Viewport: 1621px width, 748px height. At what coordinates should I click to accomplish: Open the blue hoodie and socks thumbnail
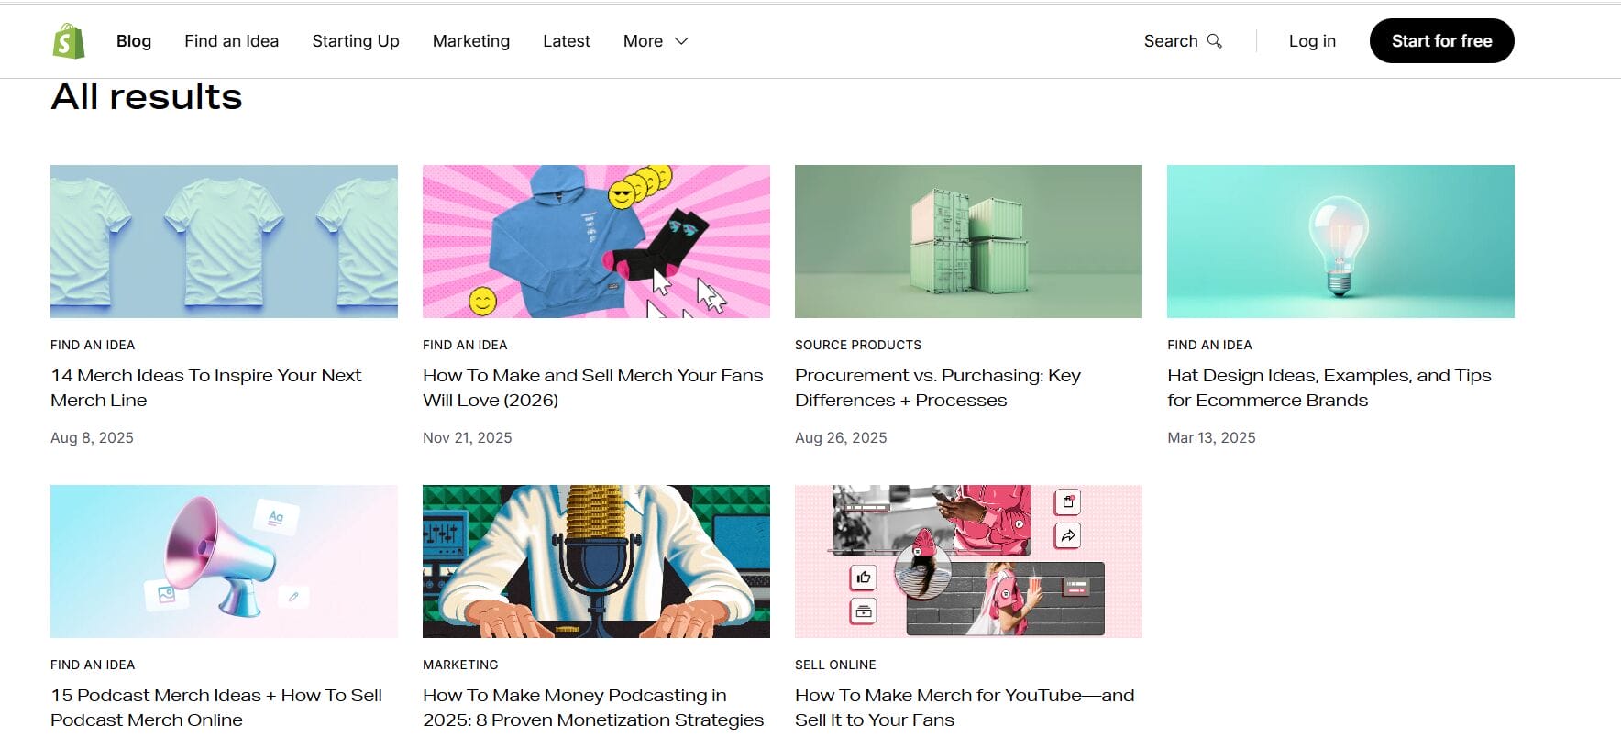[596, 241]
